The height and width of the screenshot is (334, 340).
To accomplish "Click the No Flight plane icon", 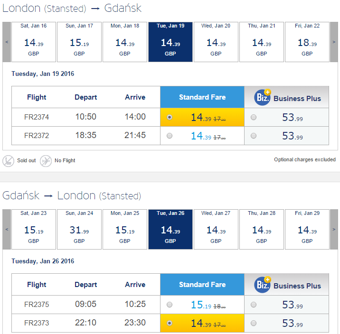I will [x=46, y=161].
